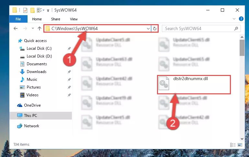Click the Network icon in sidebar
Viewport: 249px width, 157px height.
[20, 126]
